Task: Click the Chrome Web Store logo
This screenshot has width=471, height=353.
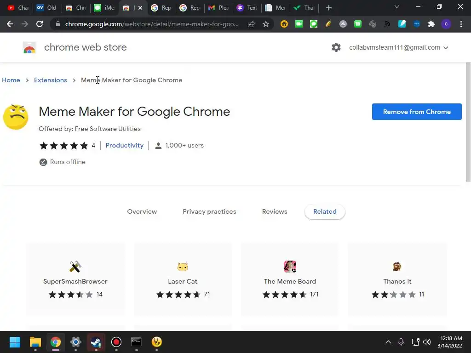Action: coord(29,47)
